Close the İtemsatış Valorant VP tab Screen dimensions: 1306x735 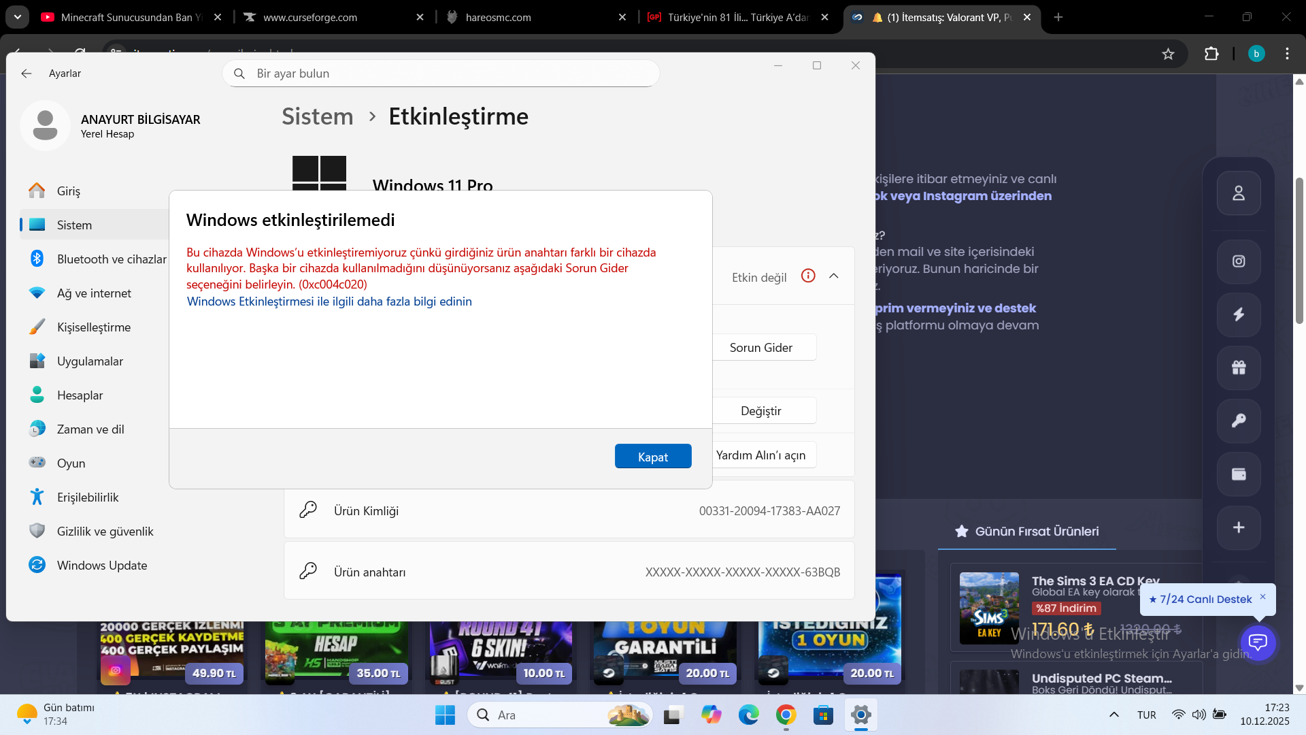pos(1027,17)
